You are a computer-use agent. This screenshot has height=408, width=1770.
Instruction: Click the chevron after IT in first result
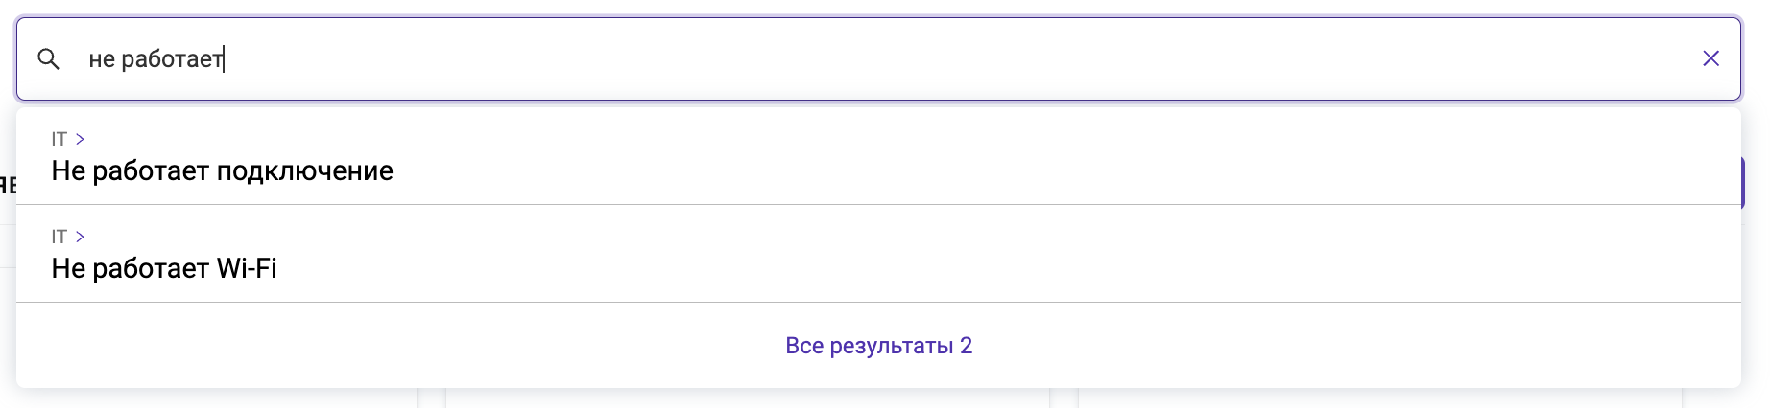81,139
